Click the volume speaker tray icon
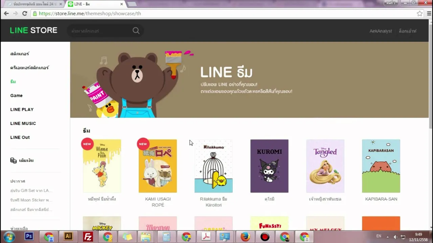 395,237
